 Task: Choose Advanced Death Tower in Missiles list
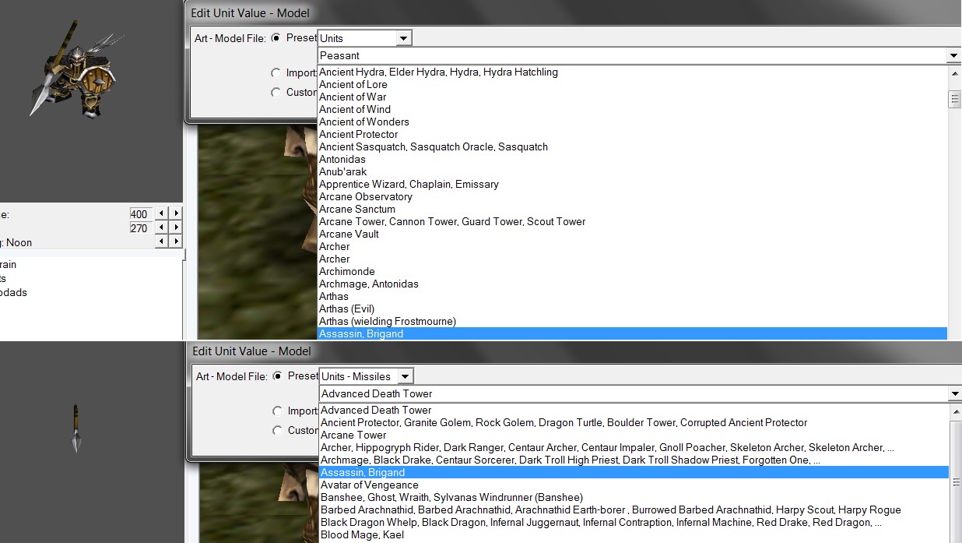tap(634, 410)
